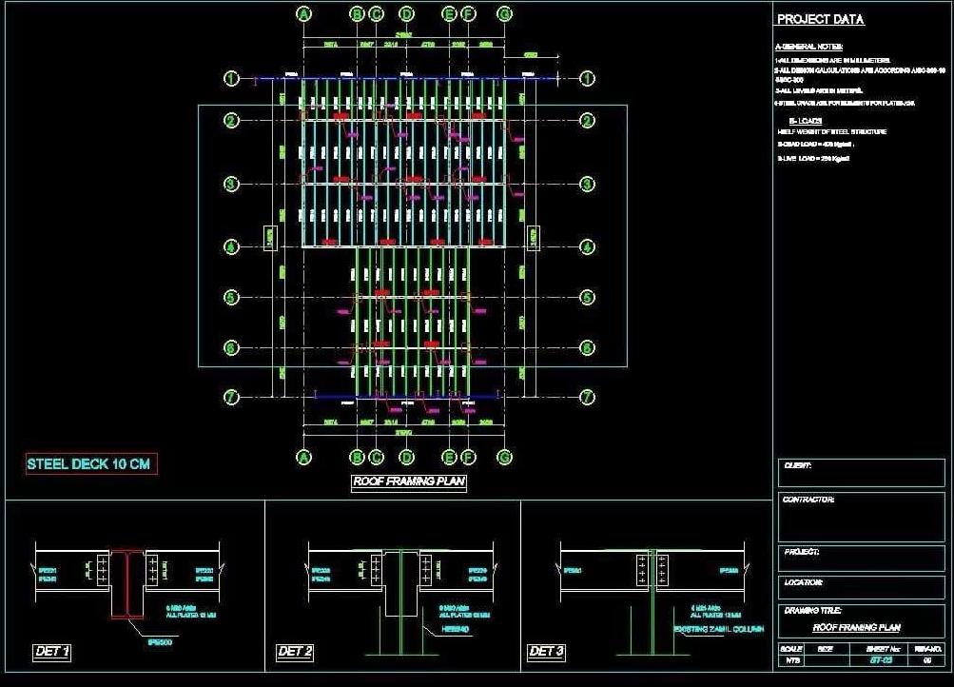Pick grid bubble 'D' below the plan
The image size is (954, 687).
pyautogui.click(x=406, y=457)
